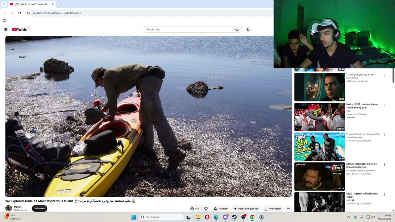Select the We Explored Tunisia's tab
Screen dimensions: 395x222
32,4
